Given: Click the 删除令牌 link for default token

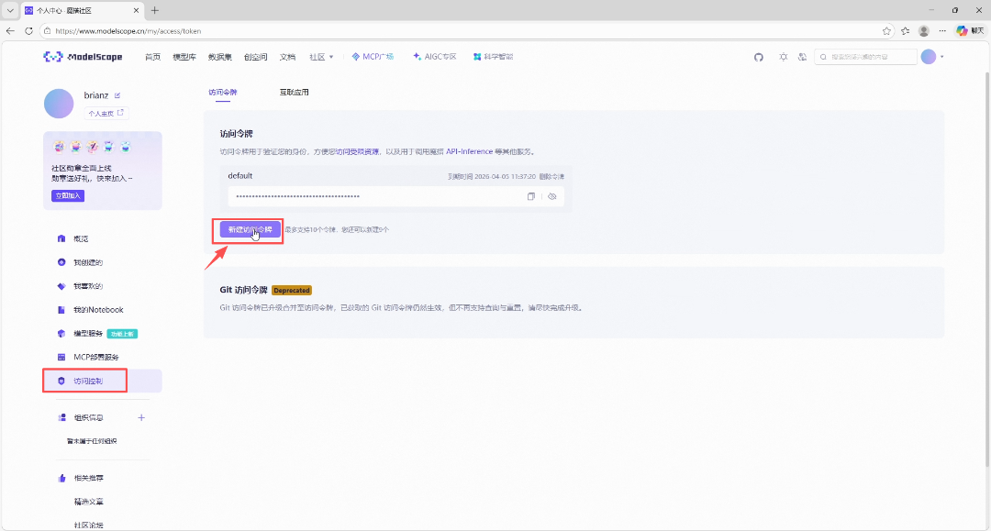Looking at the screenshot, I should 551,177.
